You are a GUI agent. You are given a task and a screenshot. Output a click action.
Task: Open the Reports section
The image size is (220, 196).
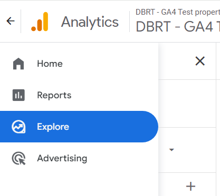tap(79, 95)
